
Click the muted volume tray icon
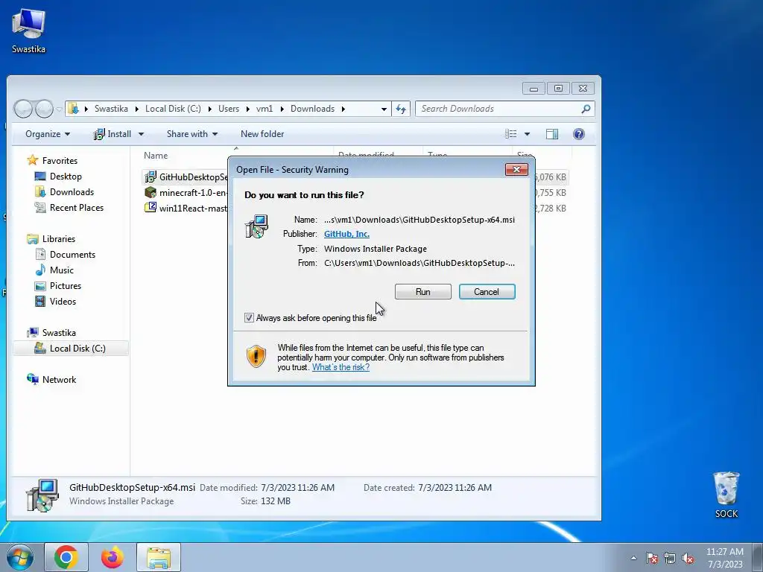pyautogui.click(x=688, y=558)
